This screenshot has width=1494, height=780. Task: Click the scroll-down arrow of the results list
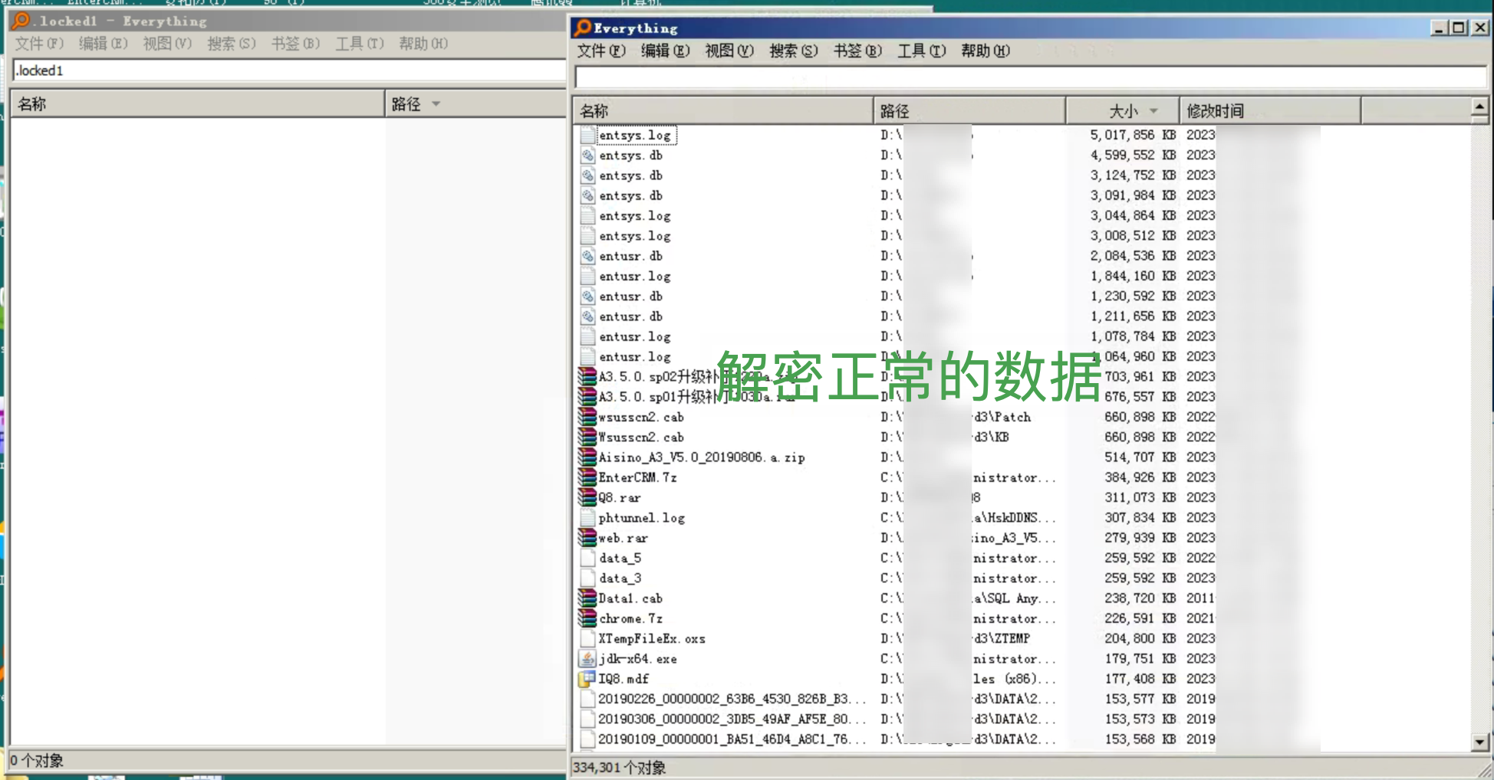[x=1480, y=742]
